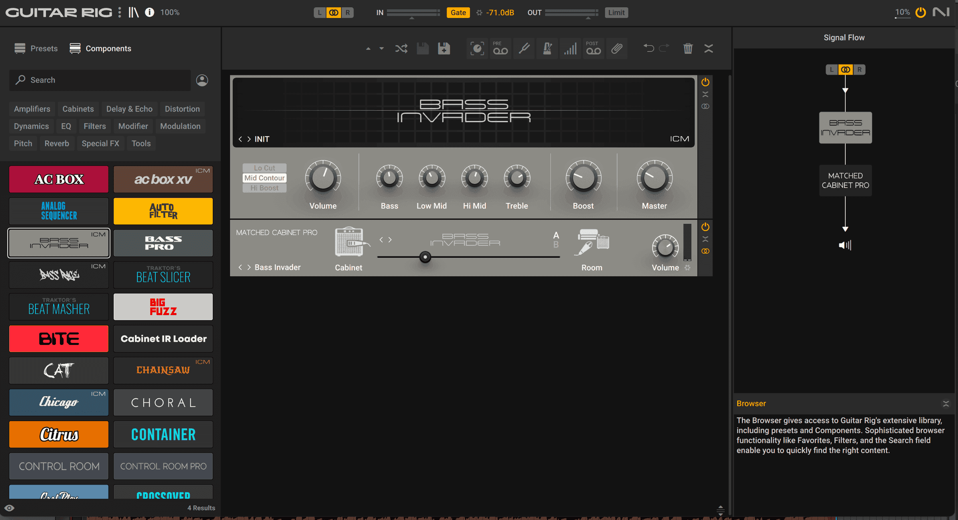The width and height of the screenshot is (958, 520).
Task: Show the level meter bars icon
Action: click(x=570, y=49)
